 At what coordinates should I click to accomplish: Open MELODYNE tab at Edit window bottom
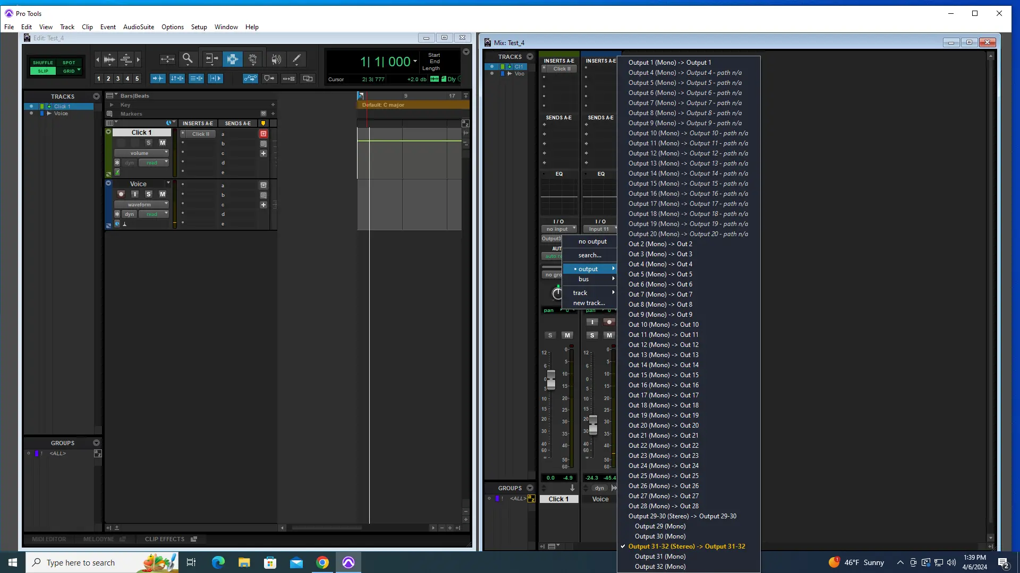(104, 539)
